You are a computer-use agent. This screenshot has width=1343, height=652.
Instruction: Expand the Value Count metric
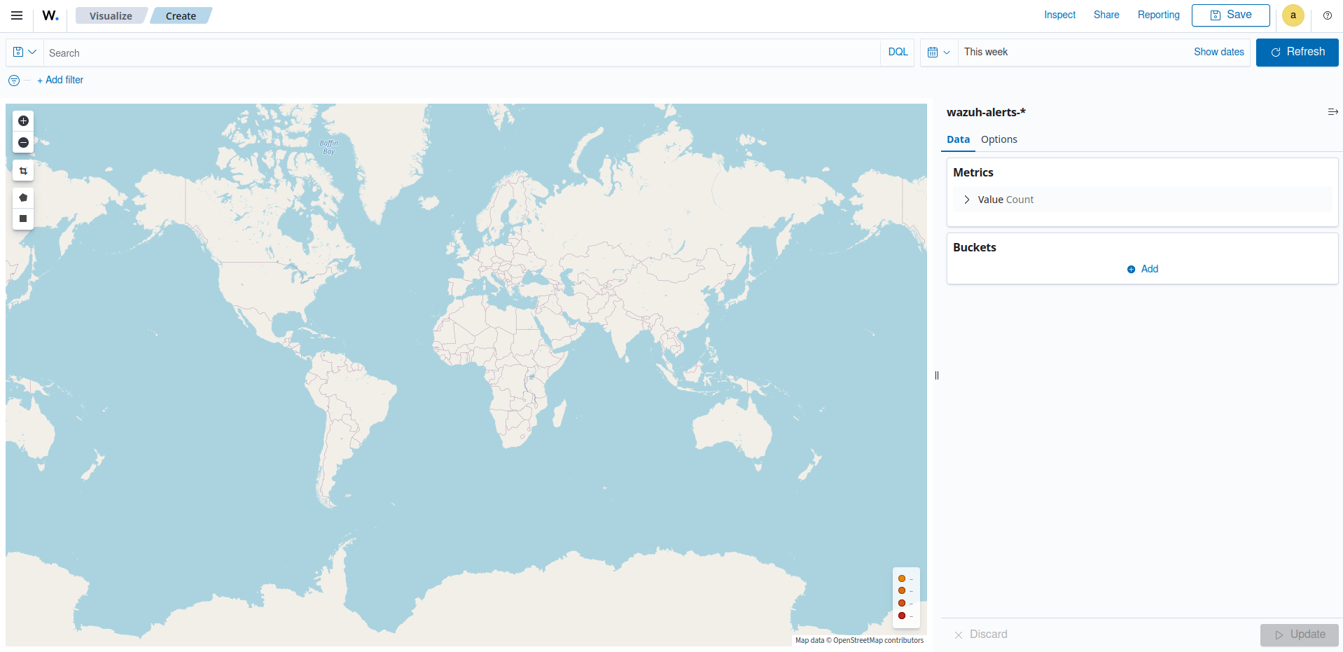pyautogui.click(x=967, y=200)
